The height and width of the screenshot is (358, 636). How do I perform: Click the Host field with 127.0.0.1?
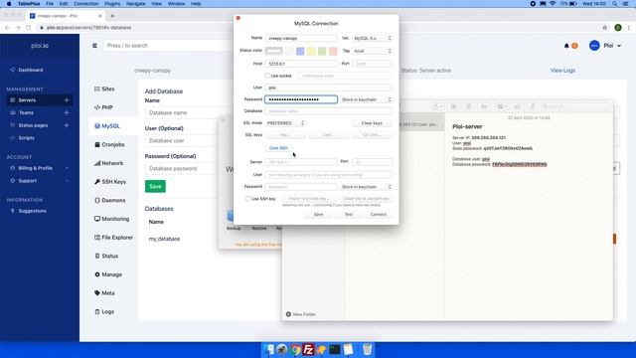(x=301, y=64)
